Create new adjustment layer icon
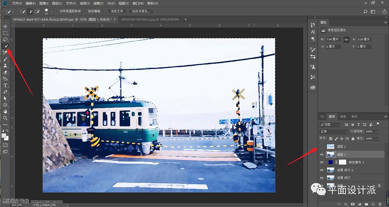Viewport: 389px width, 207px height. point(360,204)
